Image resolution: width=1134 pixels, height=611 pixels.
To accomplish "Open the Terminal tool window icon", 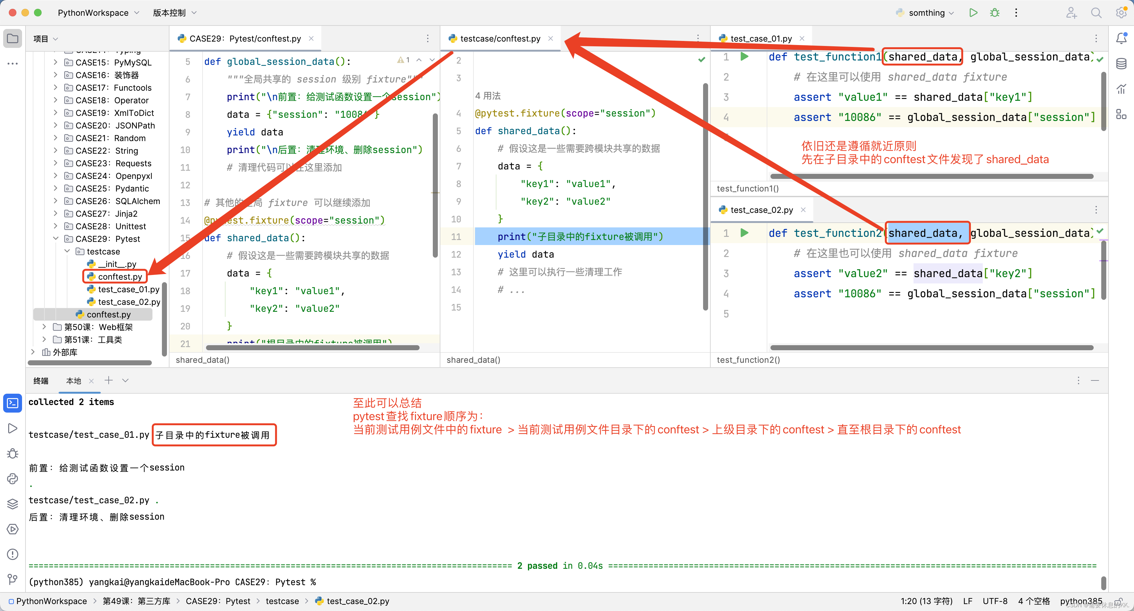I will 12,403.
